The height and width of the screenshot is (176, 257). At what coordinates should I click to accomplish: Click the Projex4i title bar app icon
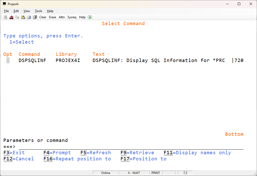[x=4, y=4]
